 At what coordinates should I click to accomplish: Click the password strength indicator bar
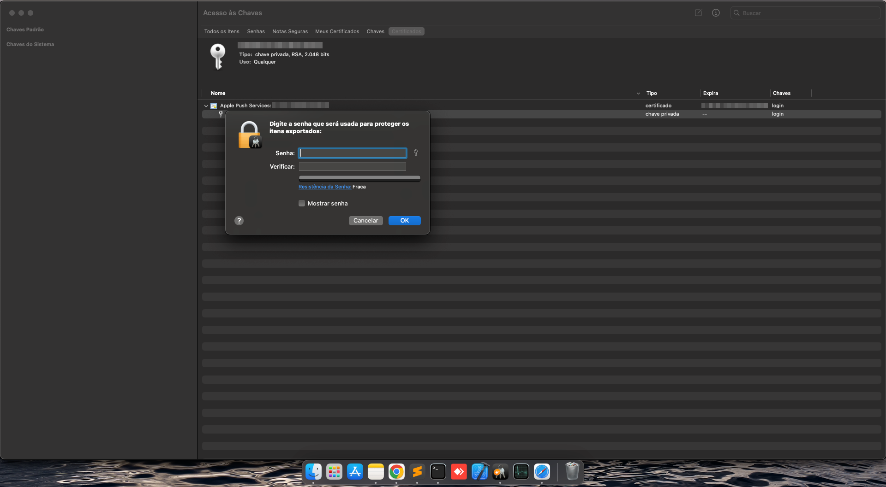(x=359, y=179)
